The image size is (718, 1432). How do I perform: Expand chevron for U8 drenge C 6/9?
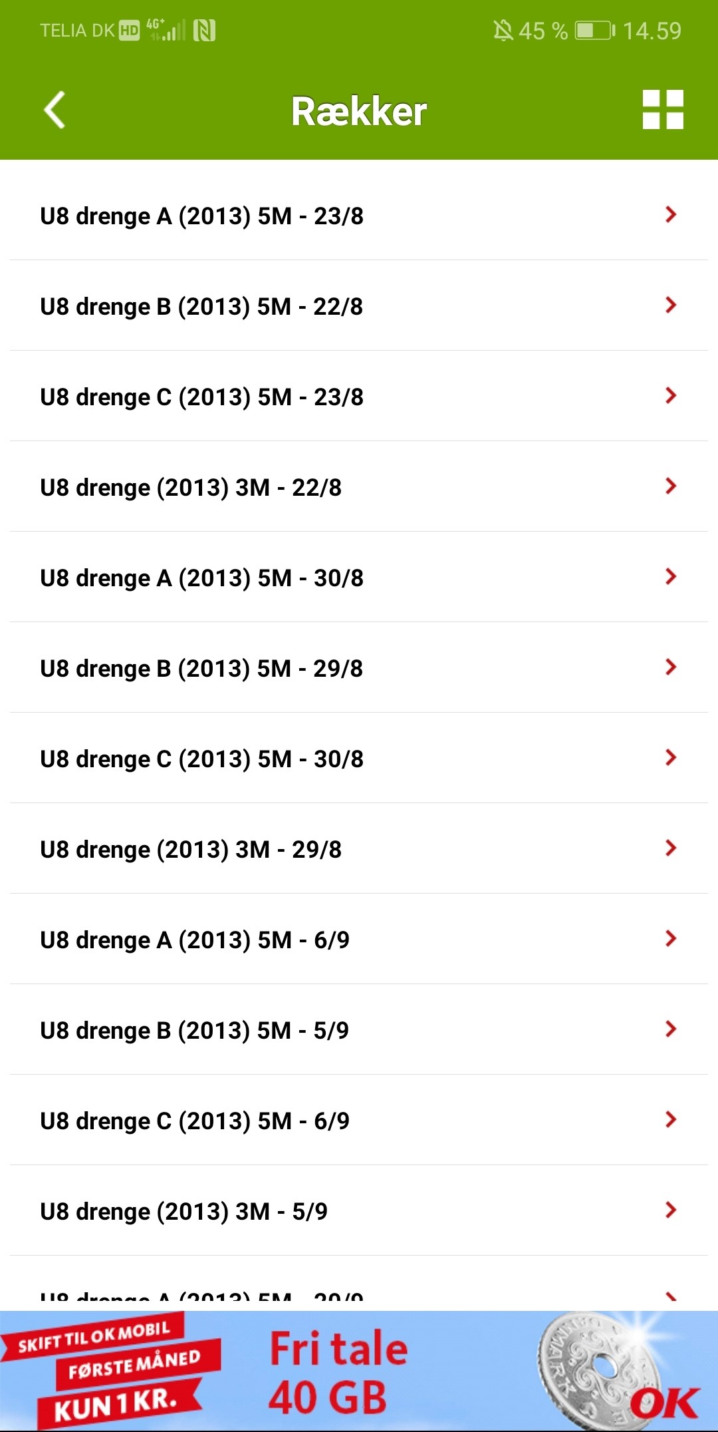pyautogui.click(x=670, y=1120)
